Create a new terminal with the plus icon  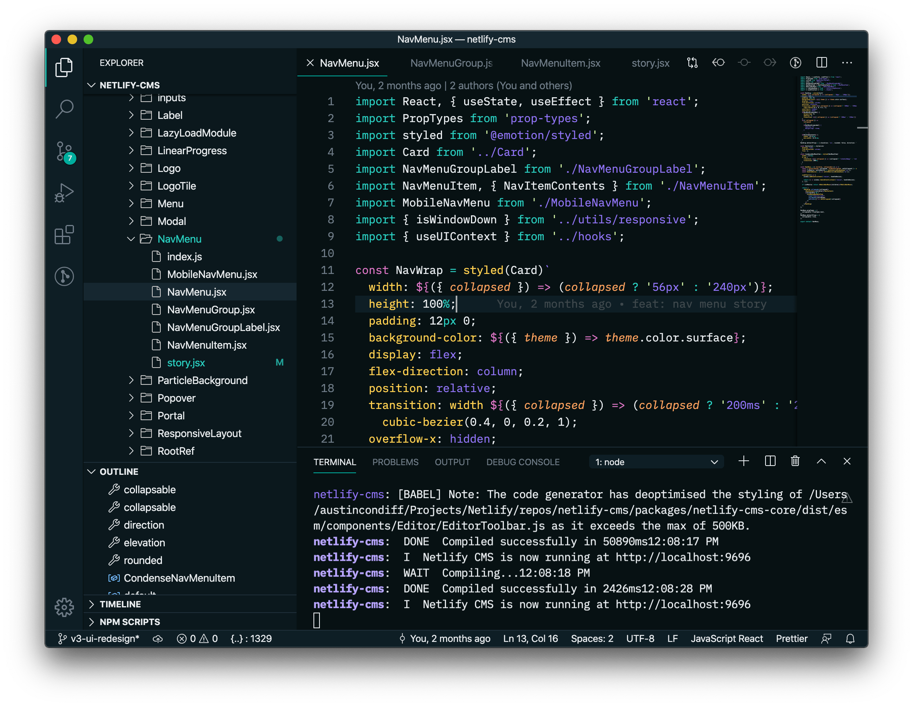point(744,462)
